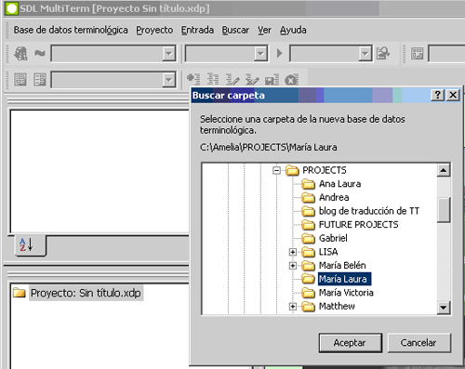Image resolution: width=465 pixels, height=369 pixels.
Task: Open the Proyecto menu
Action: click(x=154, y=30)
